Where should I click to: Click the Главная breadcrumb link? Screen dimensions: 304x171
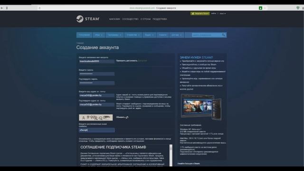(80, 43)
